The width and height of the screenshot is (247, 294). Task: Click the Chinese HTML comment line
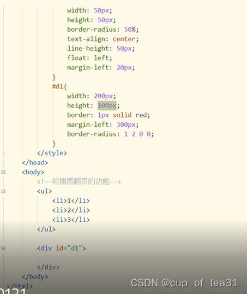(79, 181)
